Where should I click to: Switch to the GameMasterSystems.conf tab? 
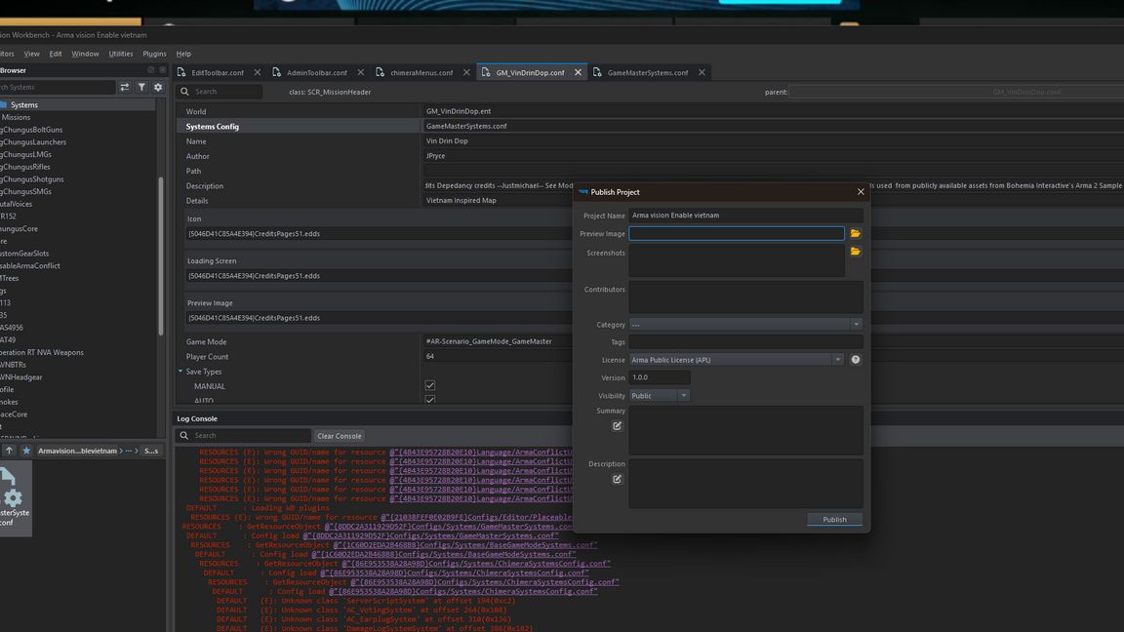click(647, 73)
